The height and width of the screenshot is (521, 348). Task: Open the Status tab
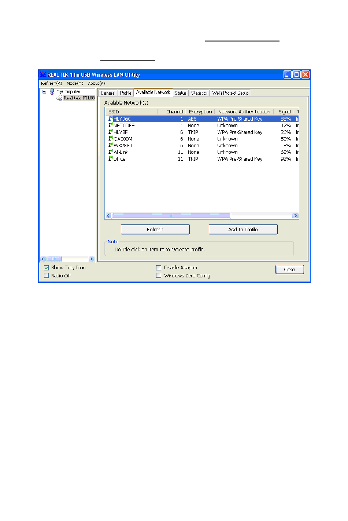(x=181, y=93)
